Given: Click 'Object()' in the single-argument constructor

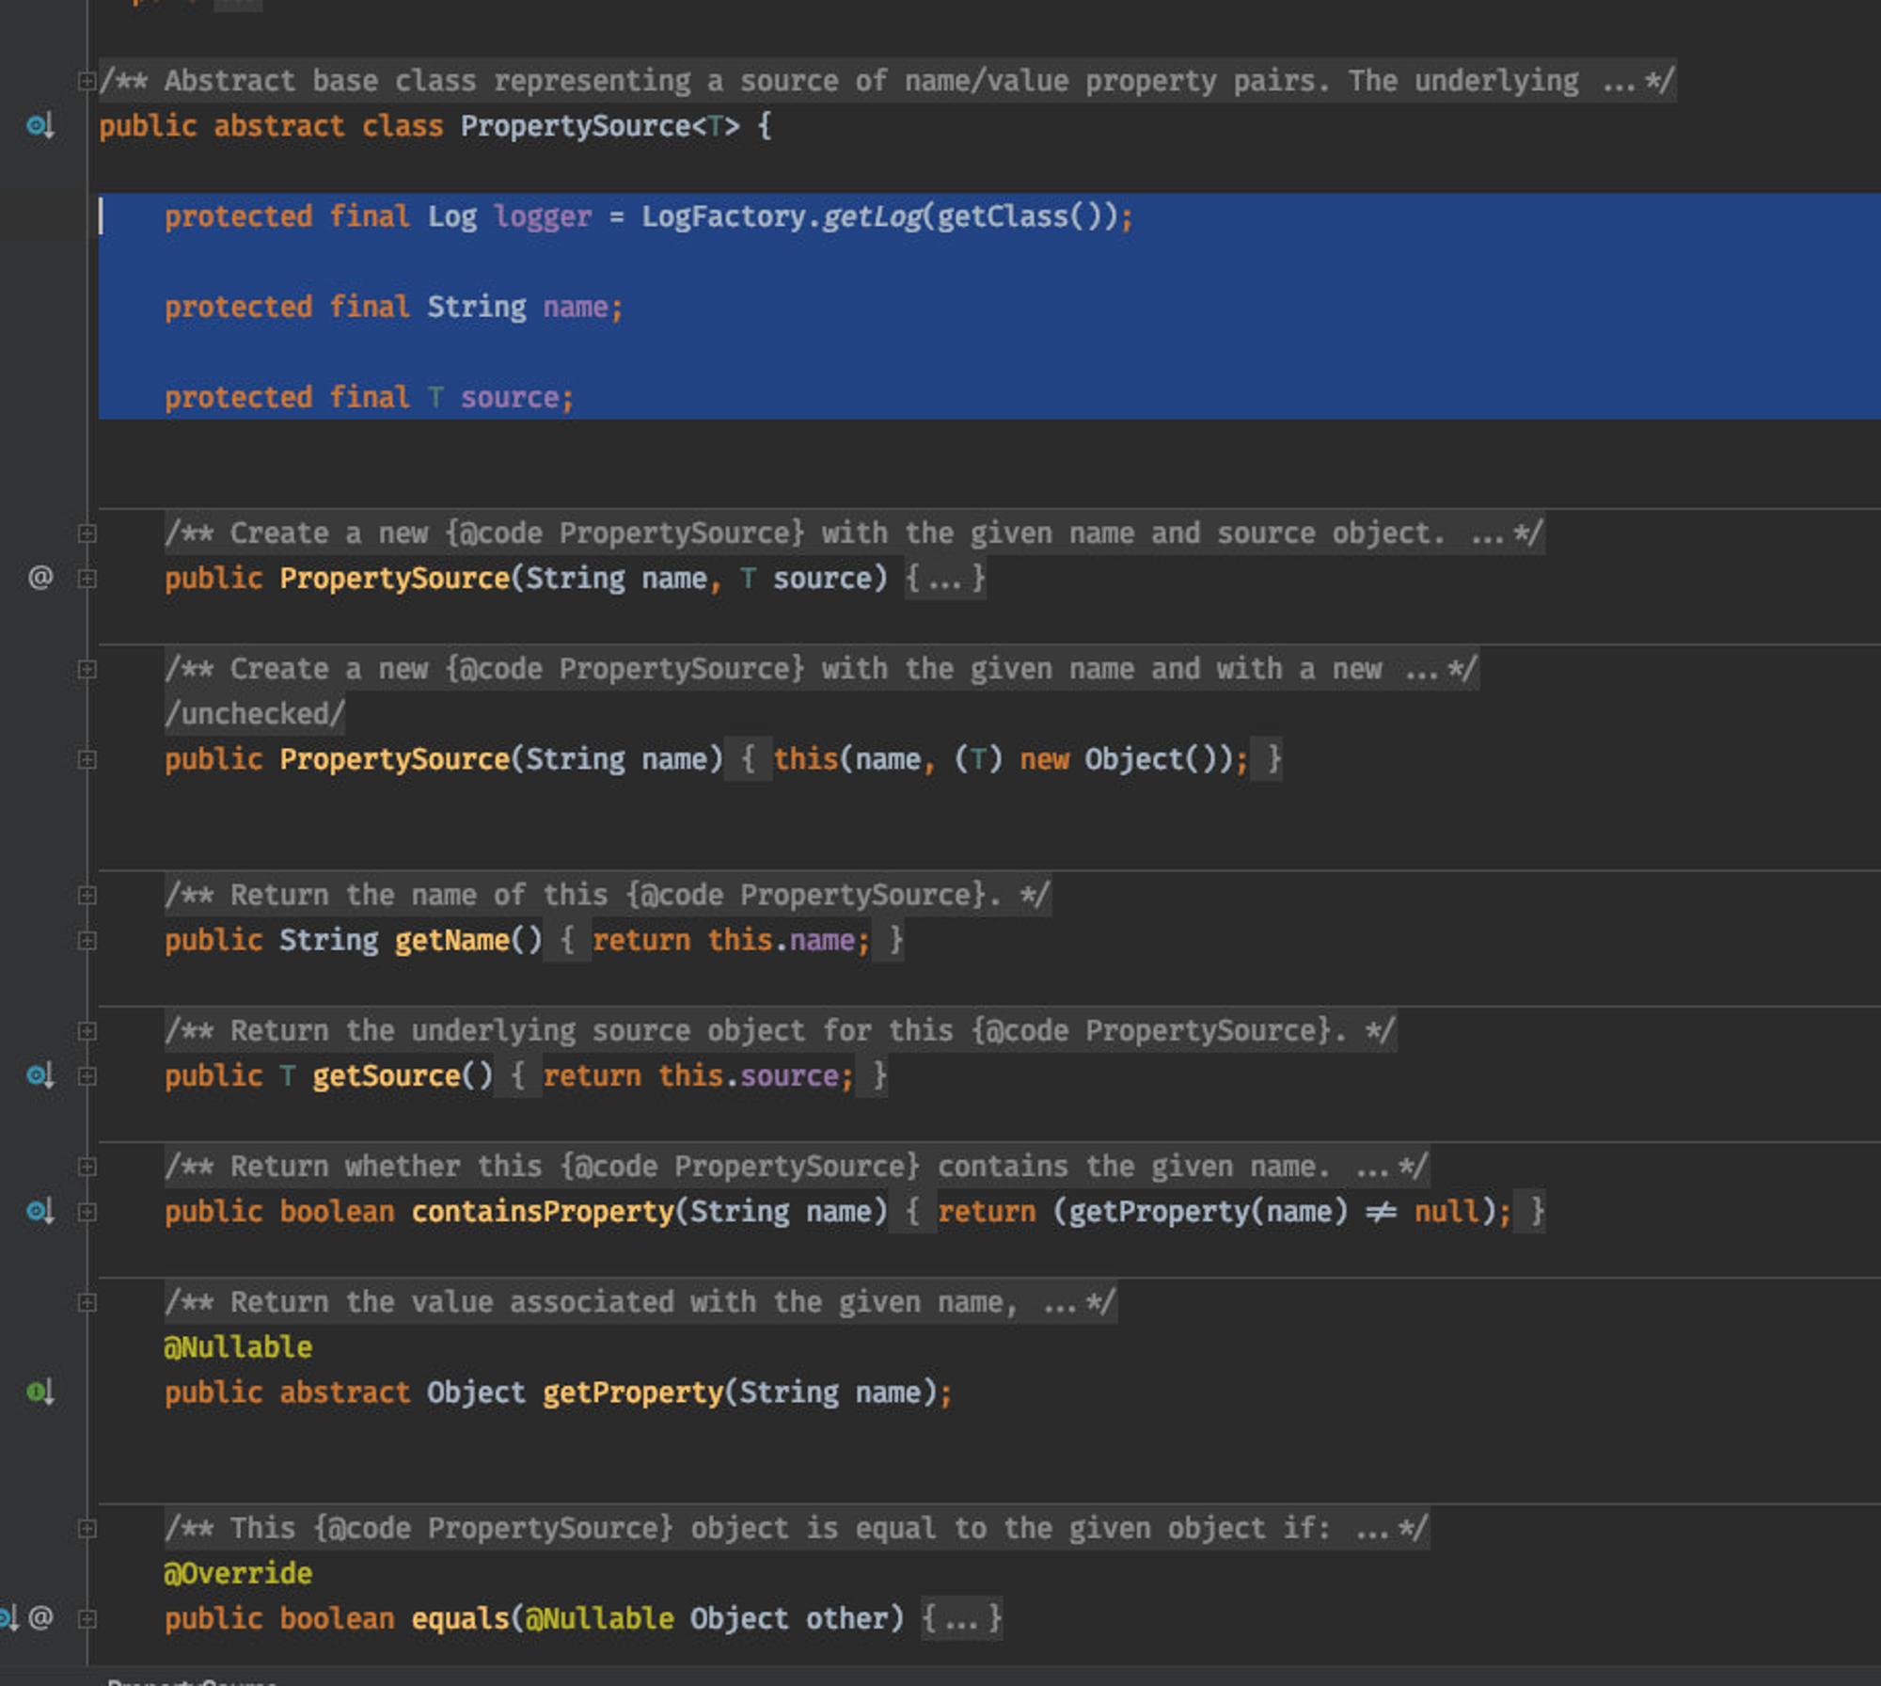Looking at the screenshot, I should pos(1150,758).
